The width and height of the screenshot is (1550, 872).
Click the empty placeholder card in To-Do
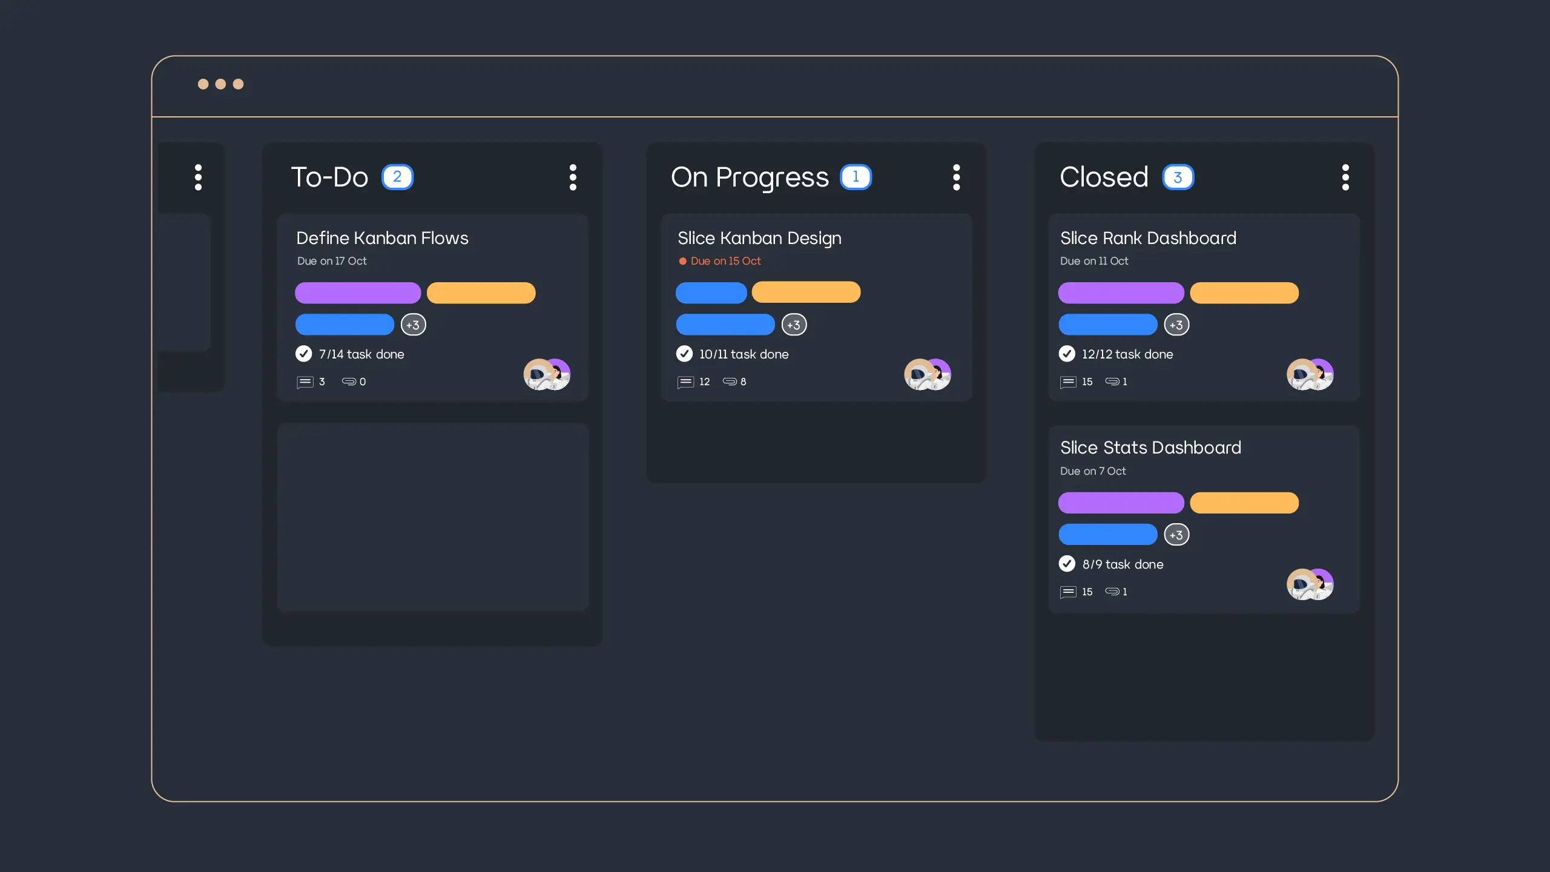432,518
